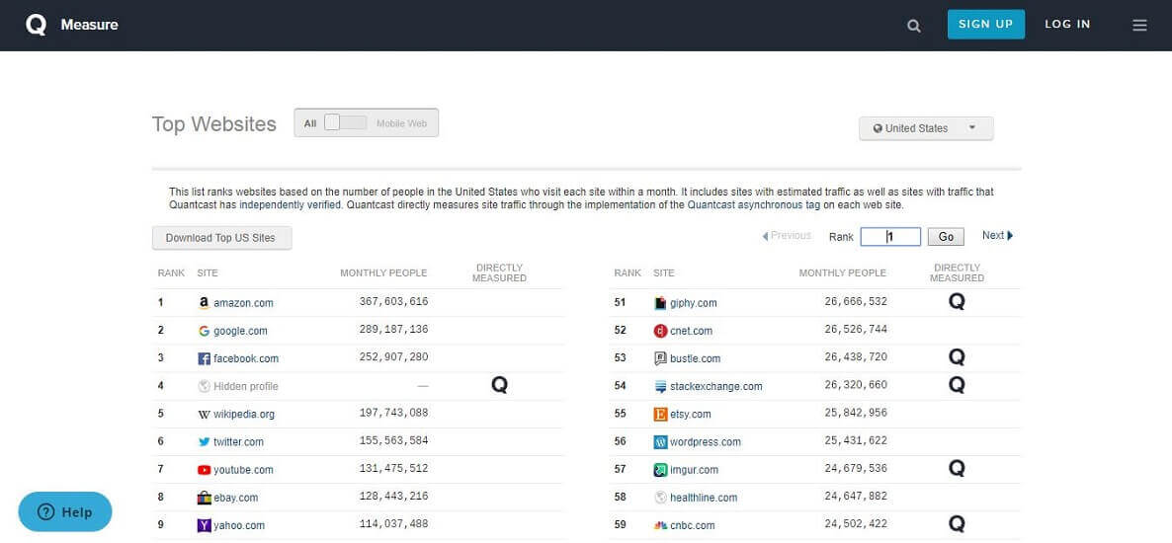Click Download Top US Sites button

point(221,238)
